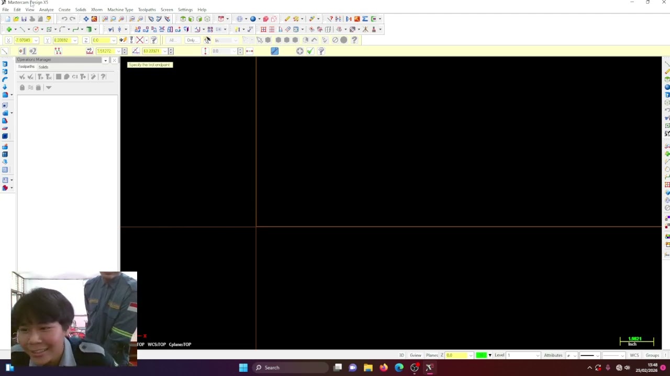Click the Open file folder icon
Screen dimensions: 670x376
click(16, 19)
